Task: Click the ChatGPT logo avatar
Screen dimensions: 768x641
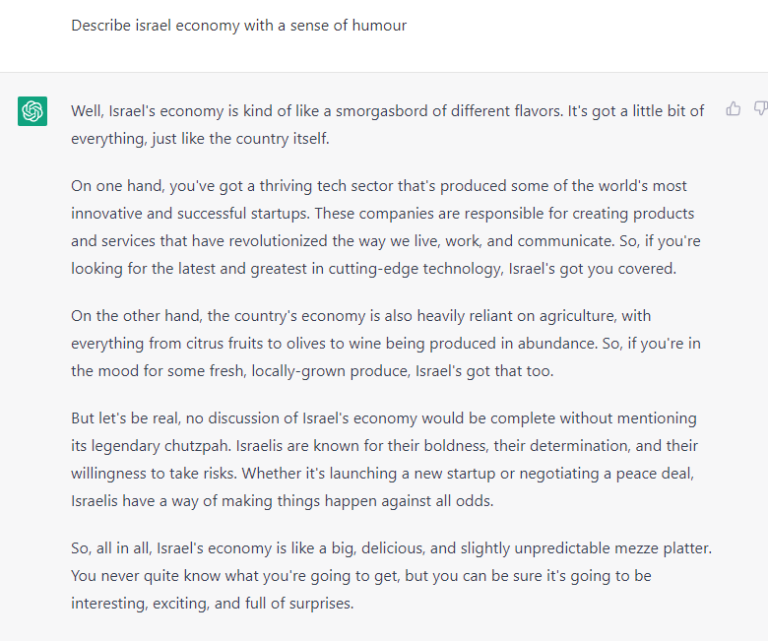Action: pos(32,111)
